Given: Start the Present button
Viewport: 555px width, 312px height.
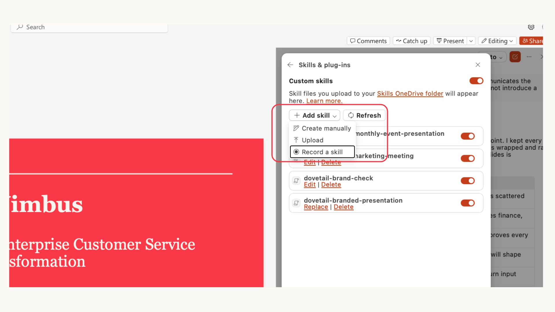Looking at the screenshot, I should [450, 41].
